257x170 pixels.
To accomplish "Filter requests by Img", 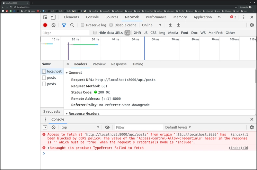I will 162,33.
